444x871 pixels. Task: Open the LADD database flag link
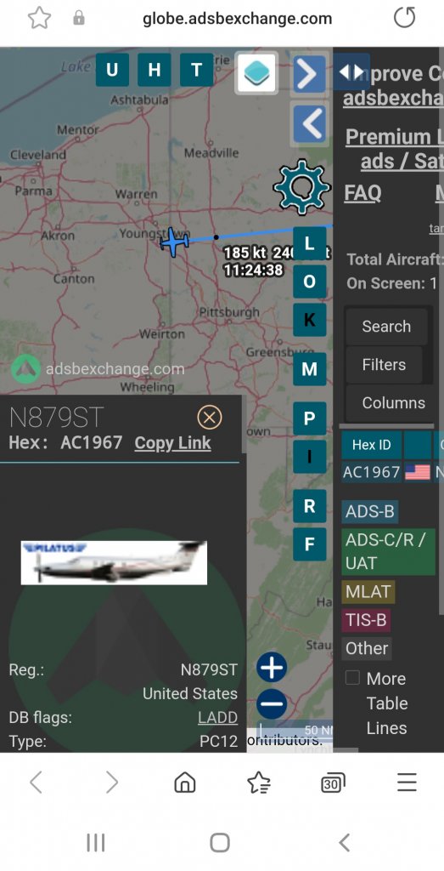(x=217, y=718)
